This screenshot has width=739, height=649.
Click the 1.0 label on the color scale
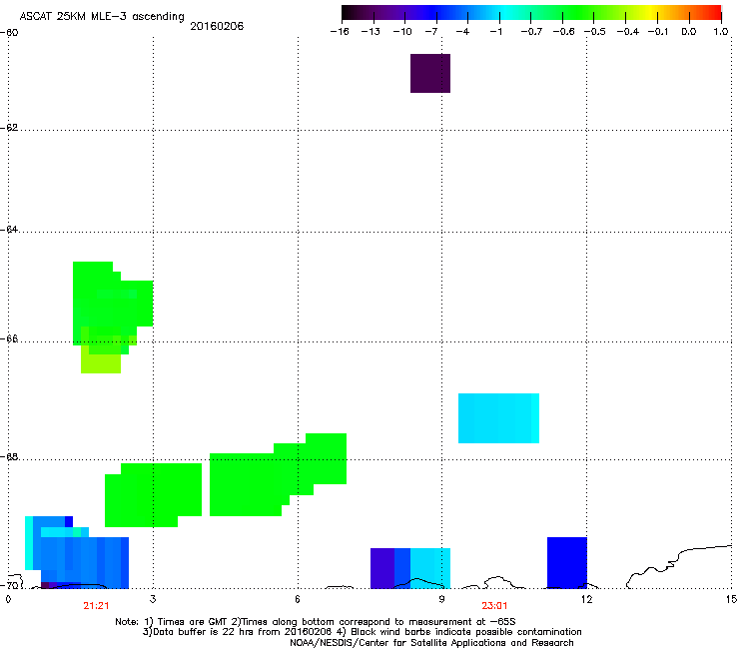pyautogui.click(x=721, y=32)
